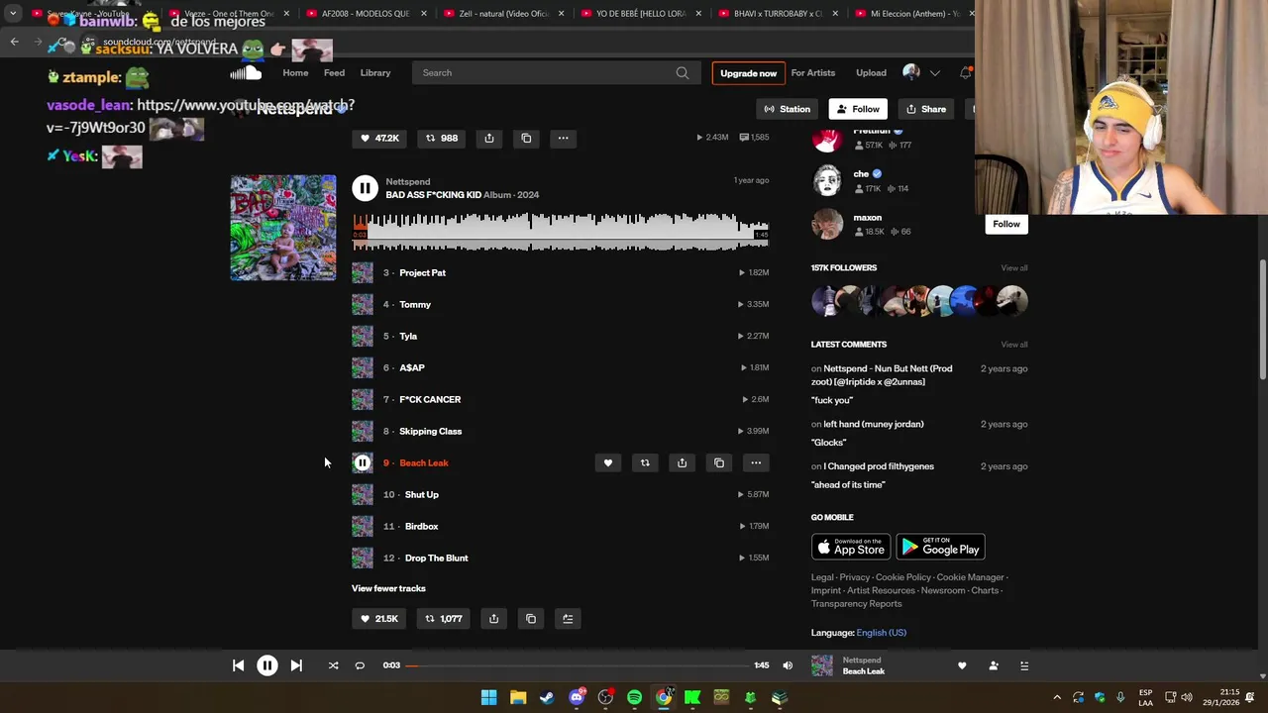Skip to previous track in the player bar
Viewport: 1268px width, 713px height.
coord(238,665)
